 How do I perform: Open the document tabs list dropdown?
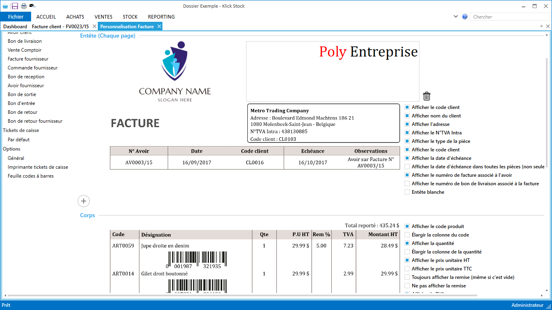point(541,26)
